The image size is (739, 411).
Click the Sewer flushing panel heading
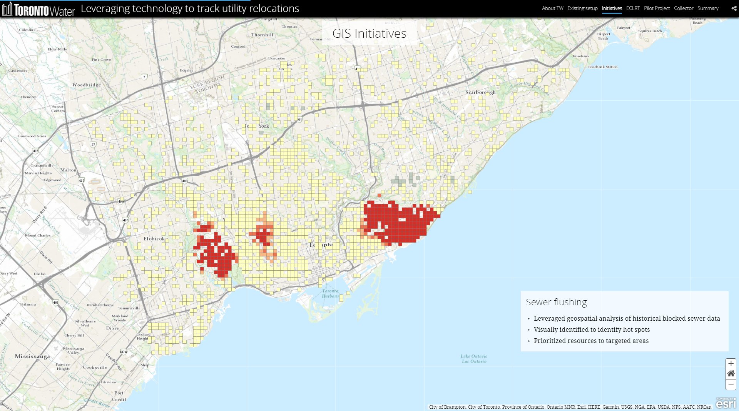[x=556, y=302]
